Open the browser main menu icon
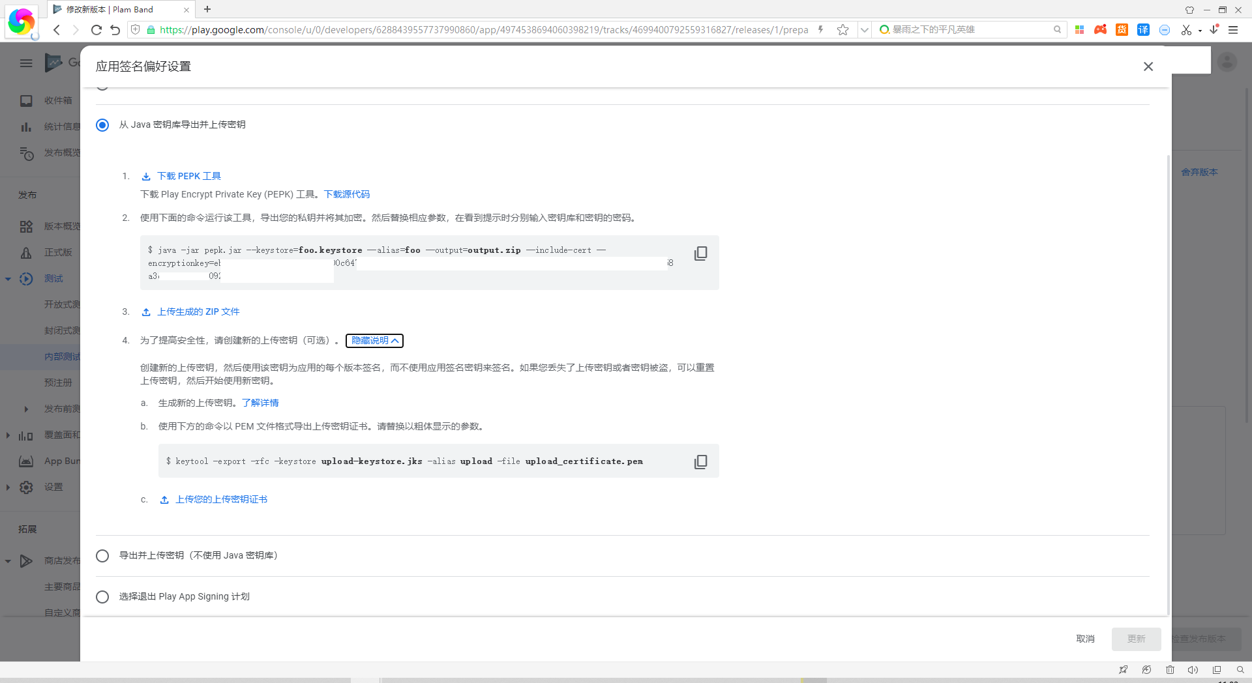The width and height of the screenshot is (1252, 683). [x=1233, y=30]
